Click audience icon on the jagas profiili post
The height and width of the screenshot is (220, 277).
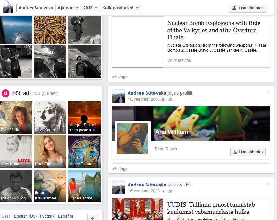pyautogui.click(x=170, y=99)
